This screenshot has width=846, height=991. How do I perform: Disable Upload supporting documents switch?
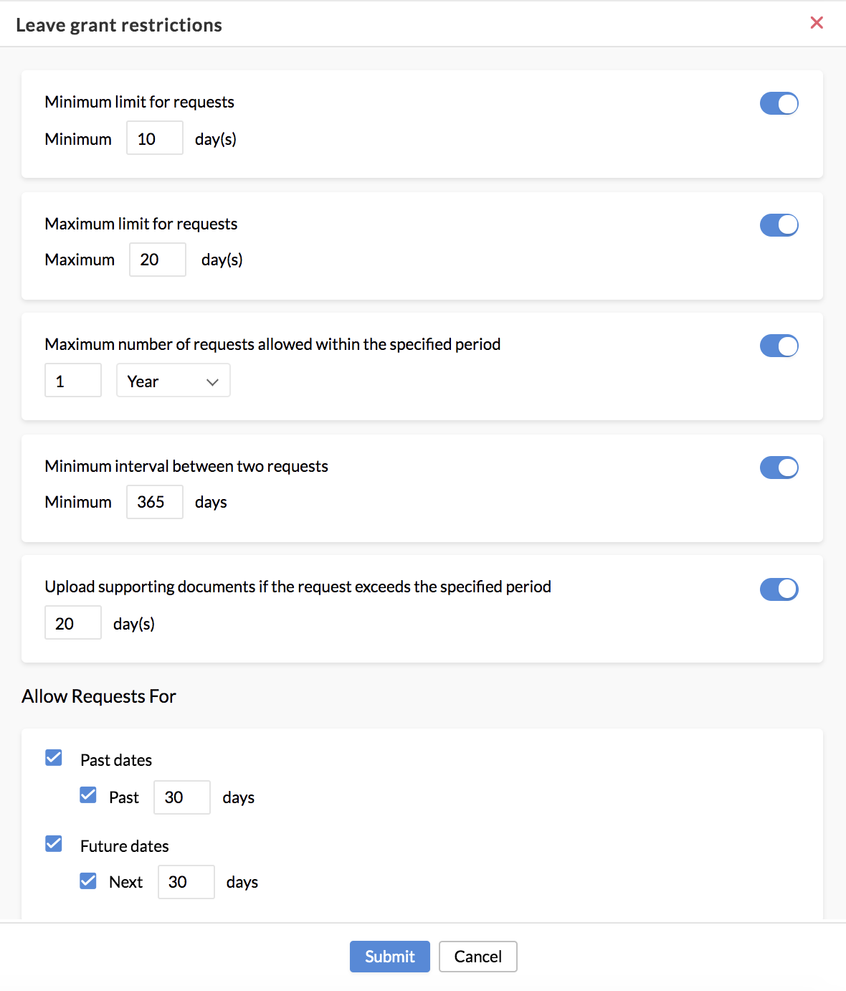[x=779, y=589]
